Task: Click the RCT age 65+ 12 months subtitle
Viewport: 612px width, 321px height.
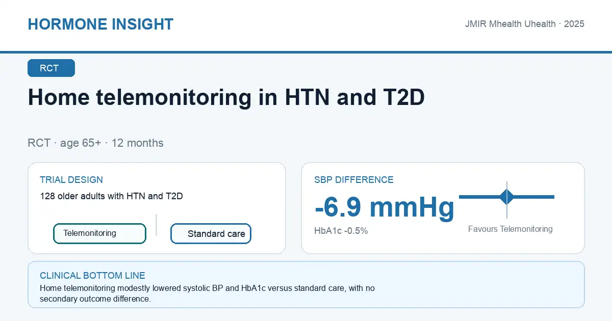Action: point(96,143)
